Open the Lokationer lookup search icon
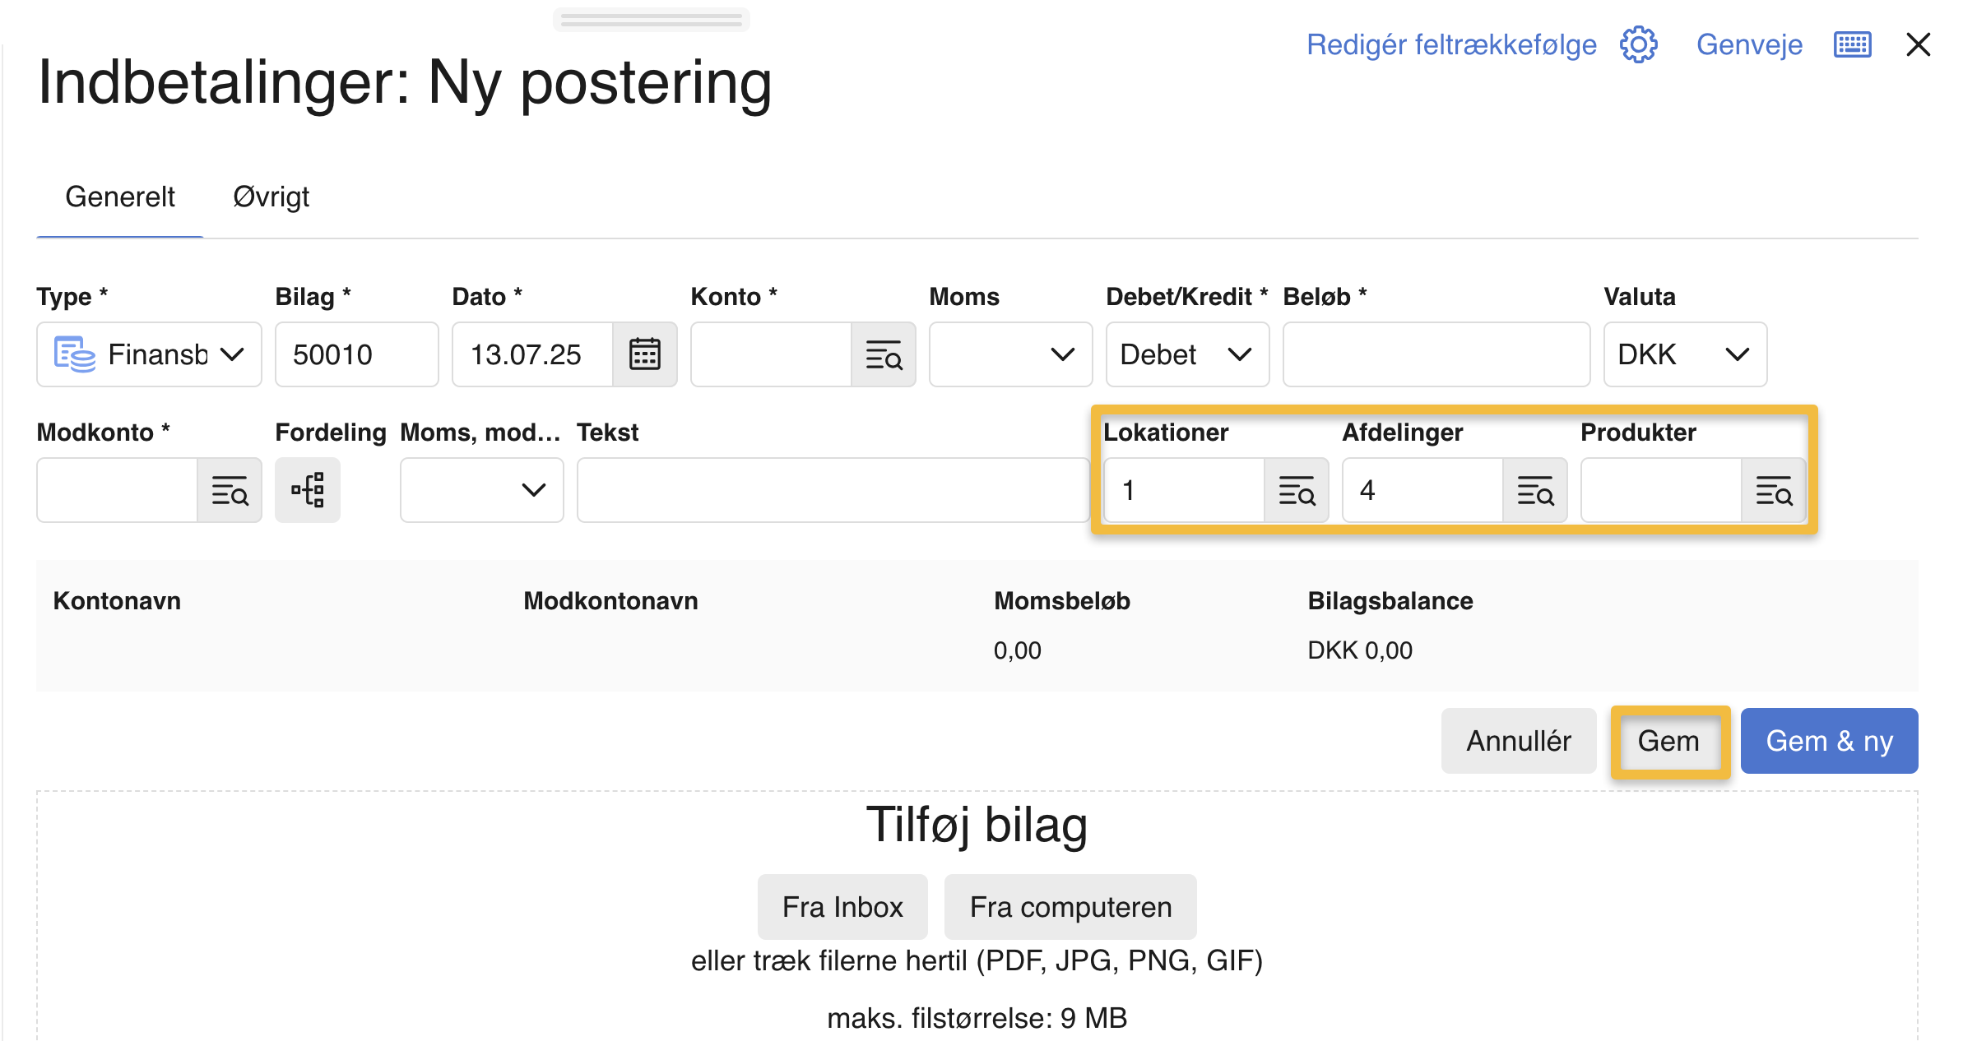 pos(1297,490)
